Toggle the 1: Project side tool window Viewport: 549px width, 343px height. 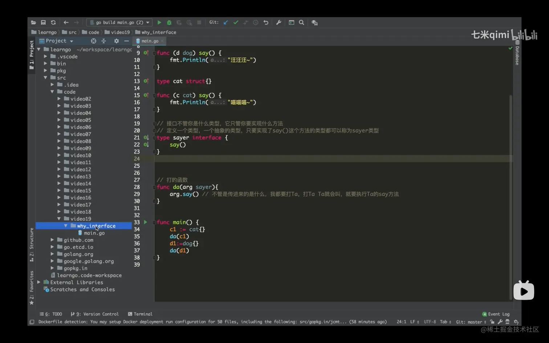coord(32,54)
